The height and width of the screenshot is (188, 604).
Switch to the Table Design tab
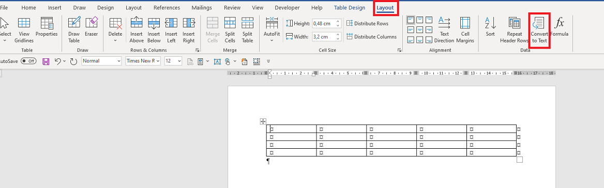point(350,8)
